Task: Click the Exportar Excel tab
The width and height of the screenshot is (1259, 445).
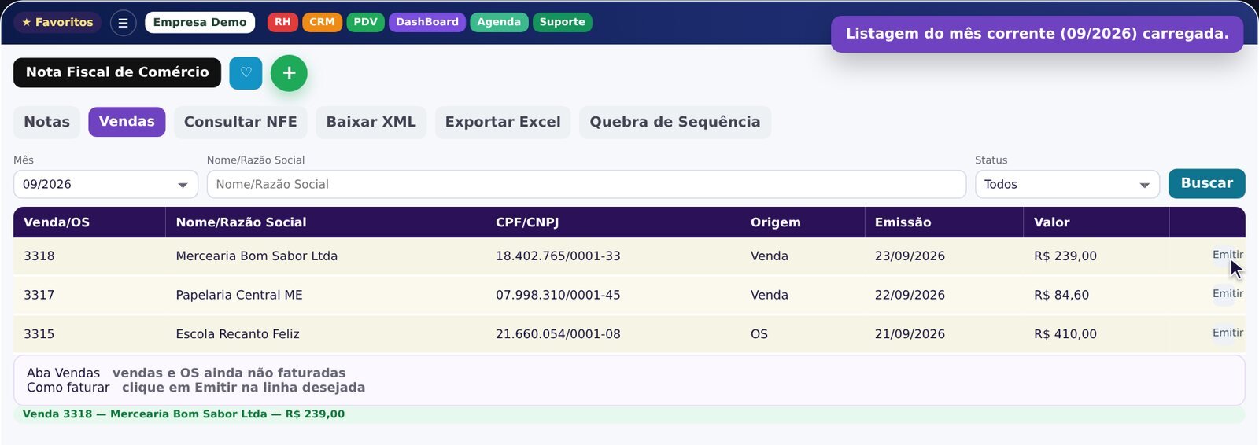Action: pos(503,122)
